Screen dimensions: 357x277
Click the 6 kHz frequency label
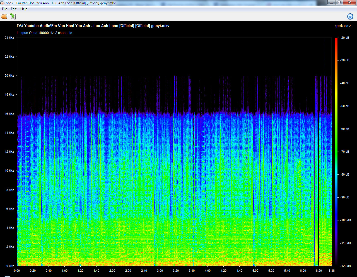[x=10, y=209]
